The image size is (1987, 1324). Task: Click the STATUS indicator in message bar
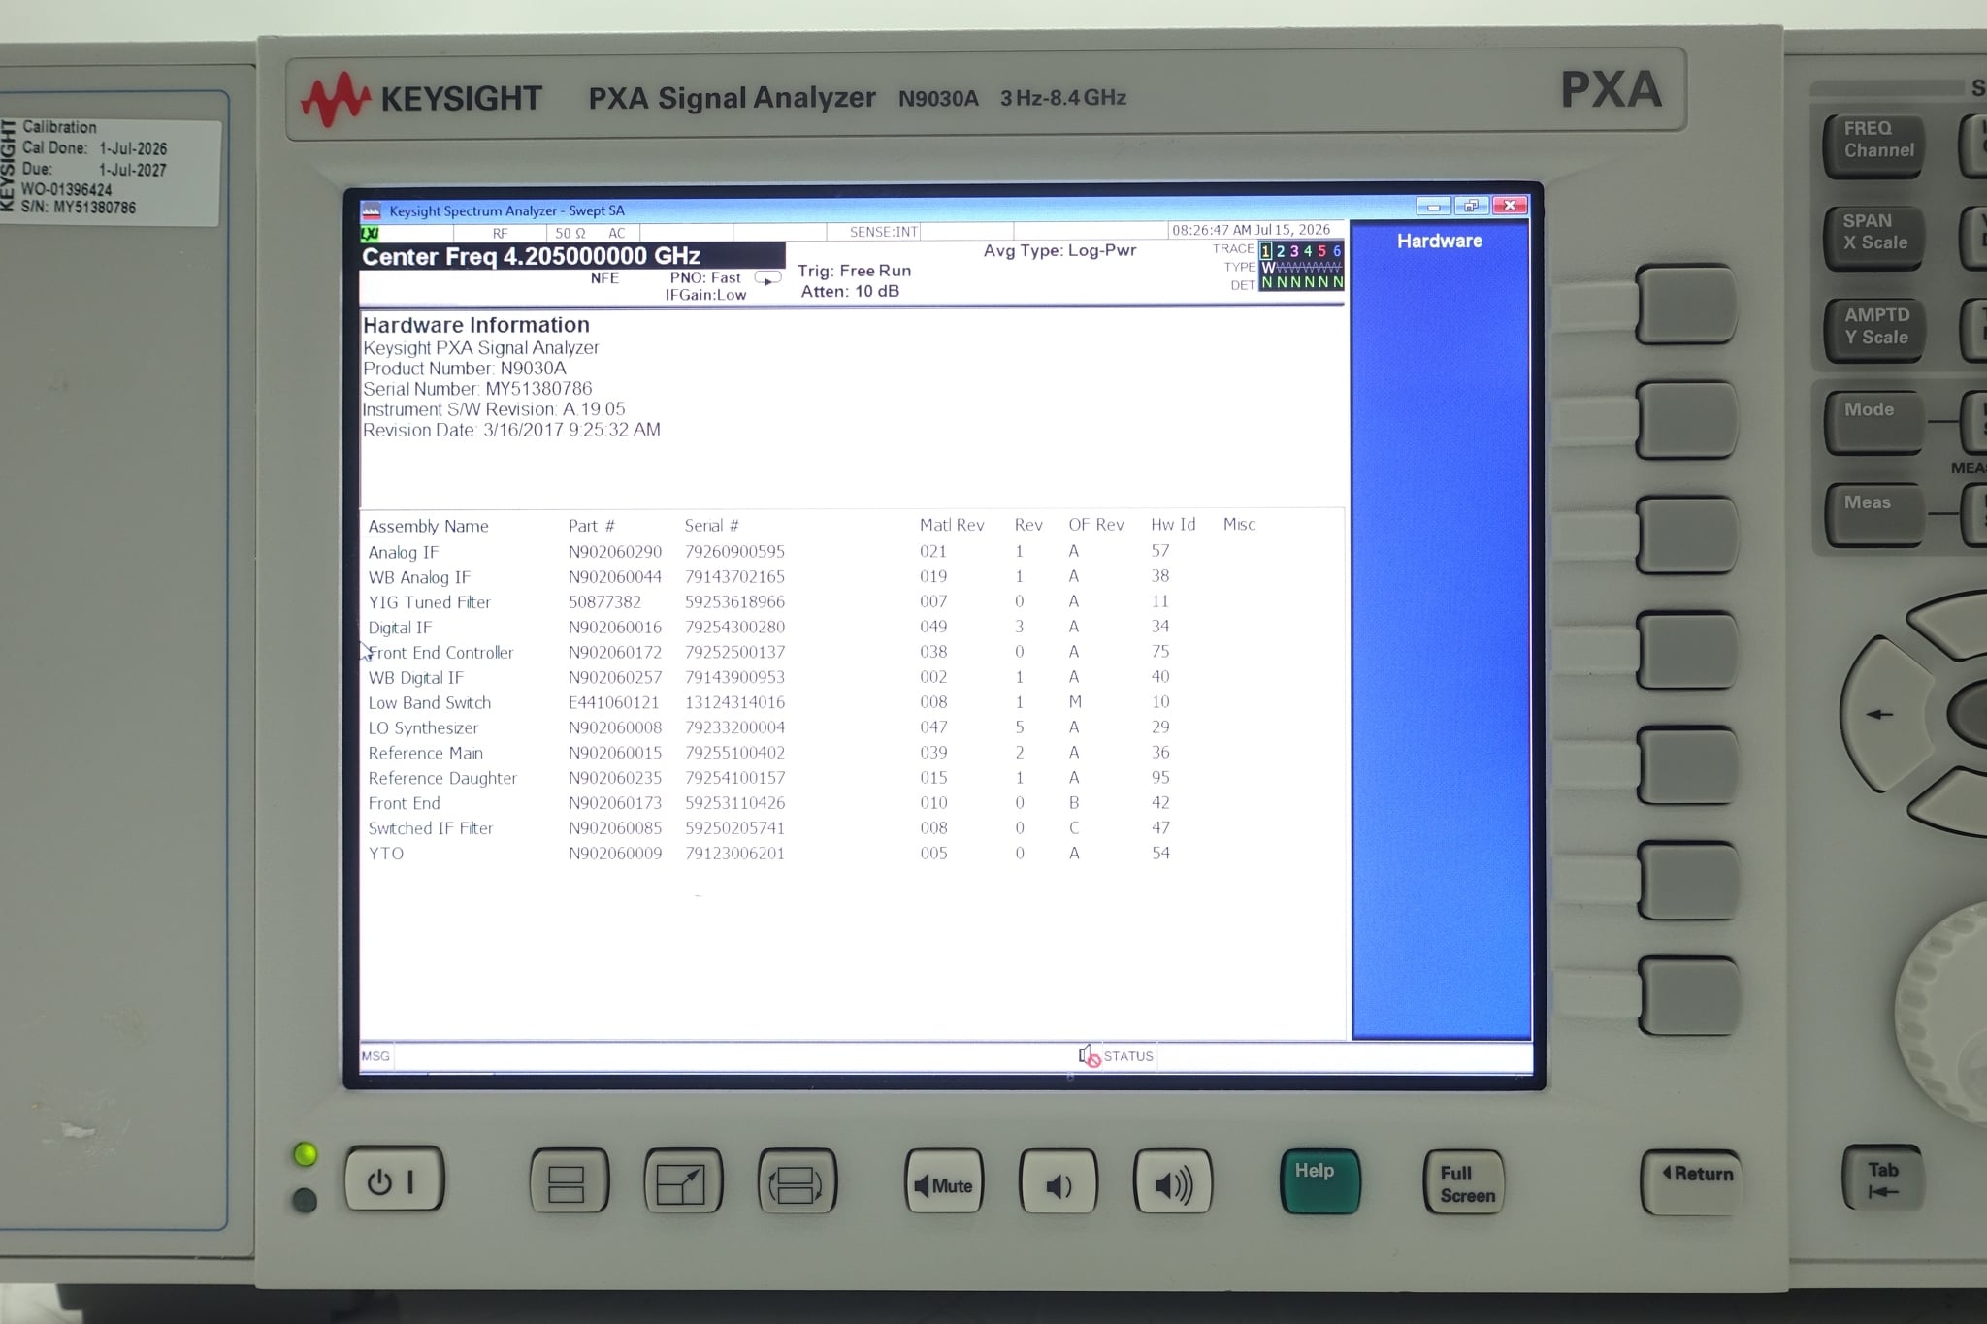1128,1056
